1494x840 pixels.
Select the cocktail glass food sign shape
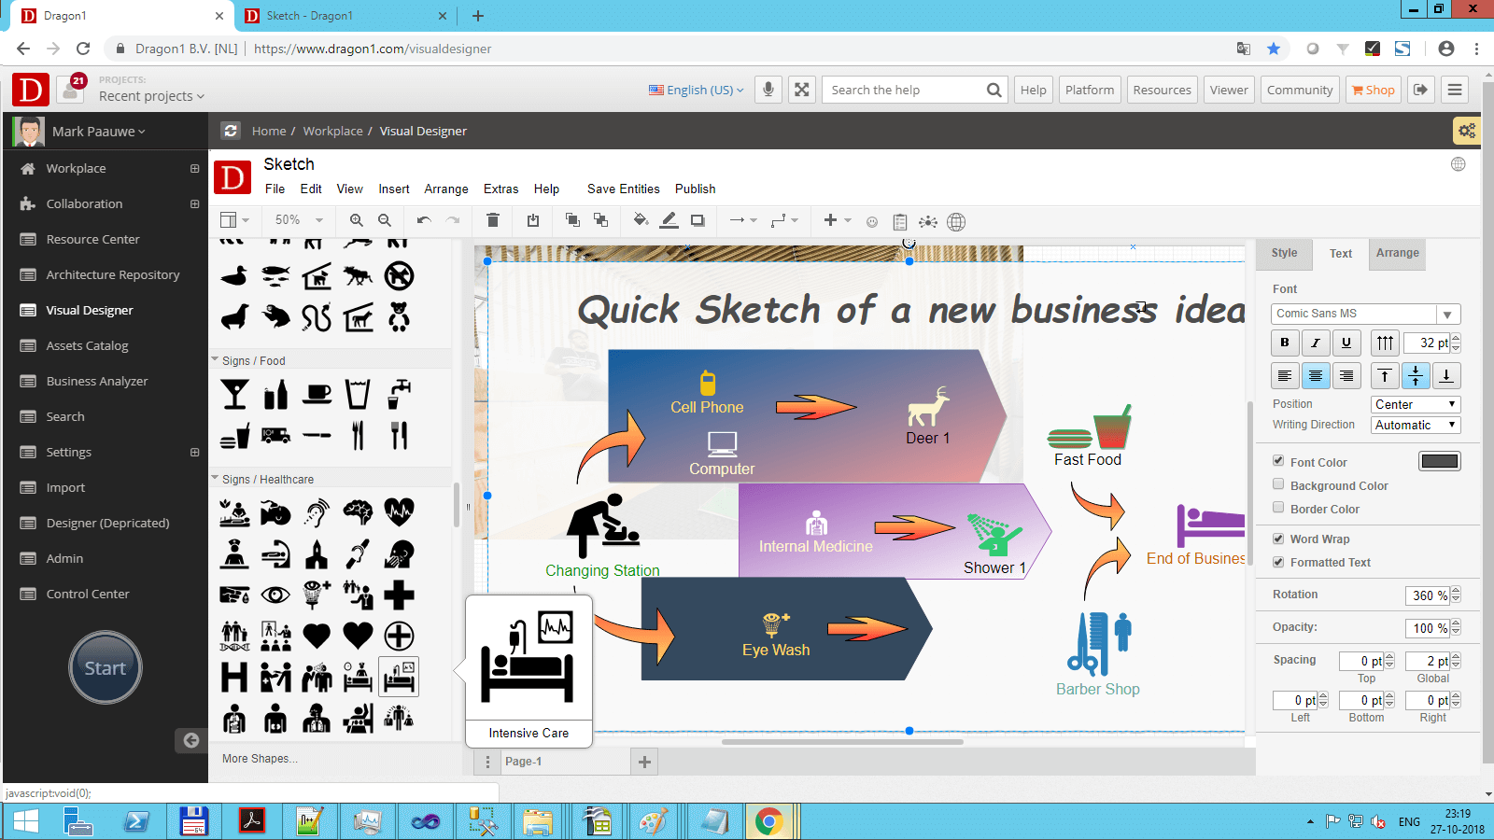[x=234, y=395]
